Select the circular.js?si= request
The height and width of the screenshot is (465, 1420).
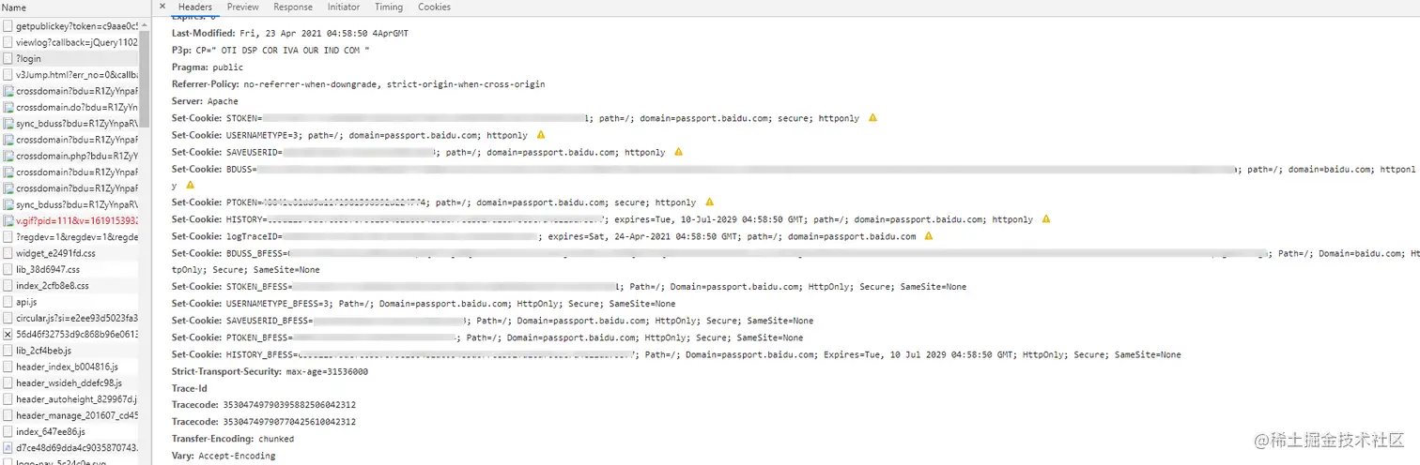point(69,318)
